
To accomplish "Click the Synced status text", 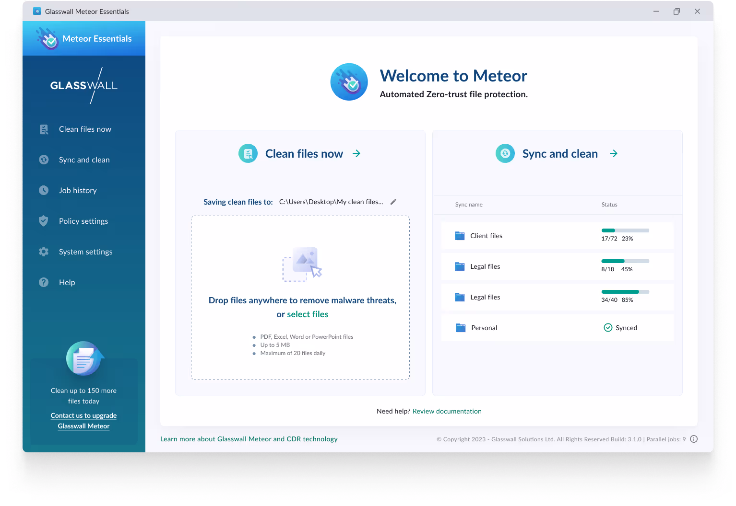I will click(627, 328).
